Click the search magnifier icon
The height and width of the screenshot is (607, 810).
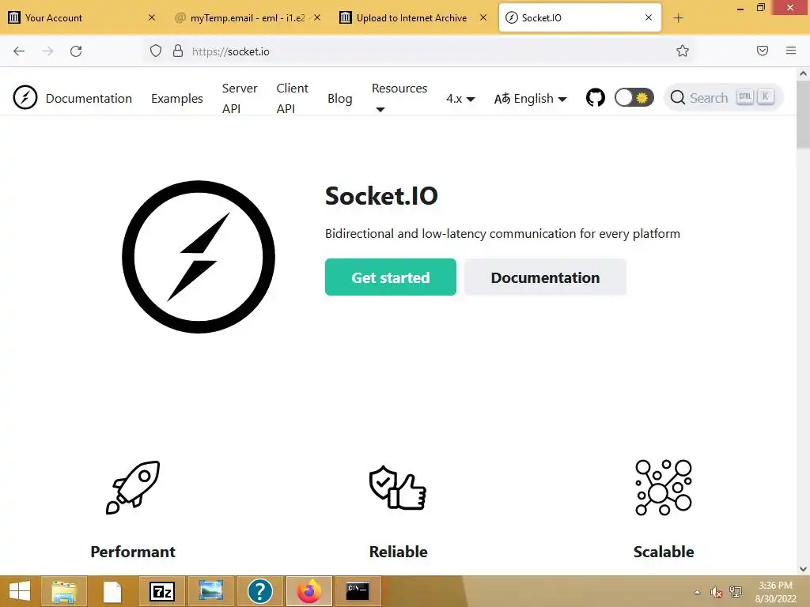[677, 97]
